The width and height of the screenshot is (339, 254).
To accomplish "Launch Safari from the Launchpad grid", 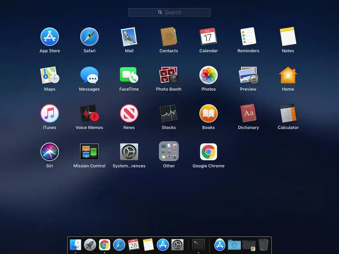I will pyautogui.click(x=89, y=37).
